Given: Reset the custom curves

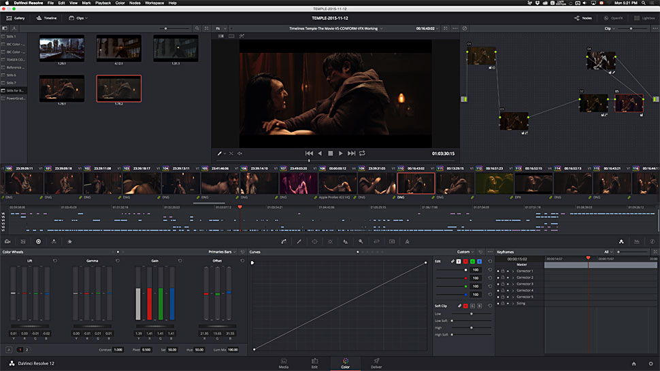Looking at the screenshot, I should [x=480, y=252].
